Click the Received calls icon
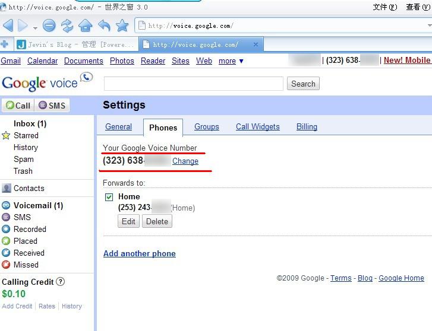This screenshot has height=331, width=432. point(6,253)
